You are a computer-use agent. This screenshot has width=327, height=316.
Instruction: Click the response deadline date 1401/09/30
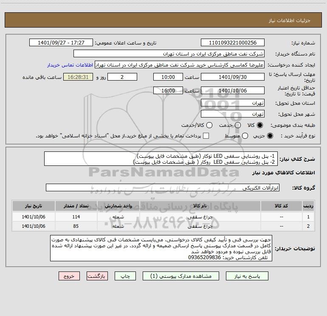(233, 77)
